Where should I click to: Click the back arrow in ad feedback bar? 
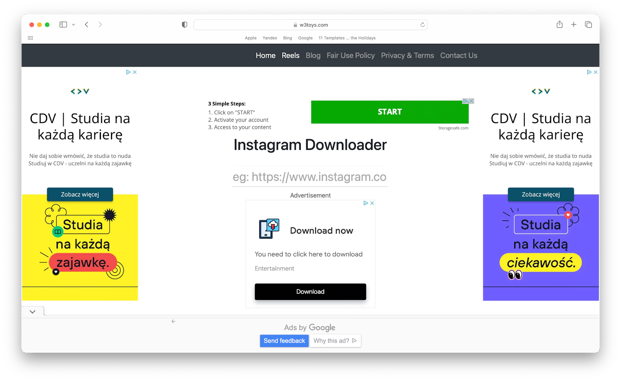173,321
